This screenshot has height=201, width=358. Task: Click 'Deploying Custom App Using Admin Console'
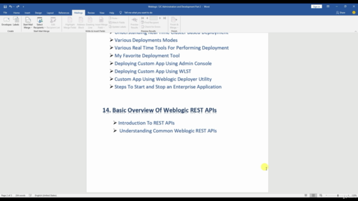[x=163, y=63]
